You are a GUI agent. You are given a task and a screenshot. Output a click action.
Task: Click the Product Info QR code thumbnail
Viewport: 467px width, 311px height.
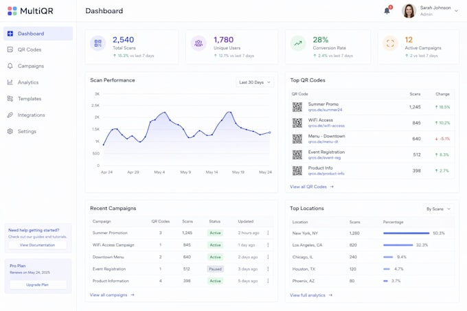point(297,170)
